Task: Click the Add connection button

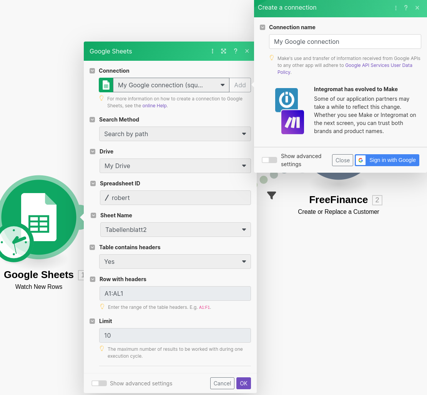Action: point(240,85)
